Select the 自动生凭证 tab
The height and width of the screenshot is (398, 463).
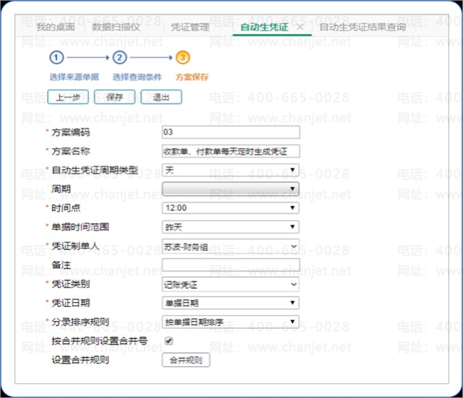(x=264, y=27)
